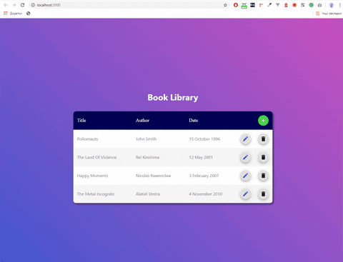Select date 3 February 2007
343x262 pixels.
click(204, 176)
